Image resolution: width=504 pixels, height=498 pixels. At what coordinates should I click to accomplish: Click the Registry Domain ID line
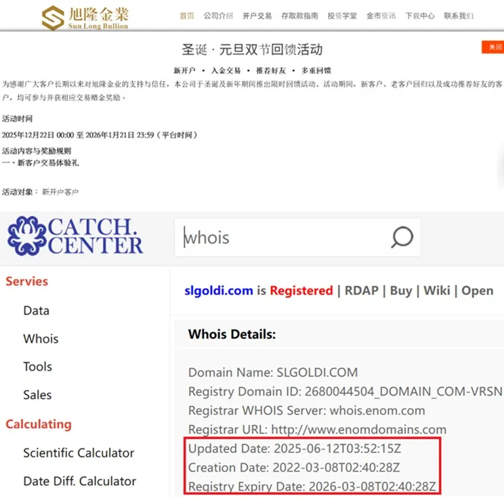[345, 391]
